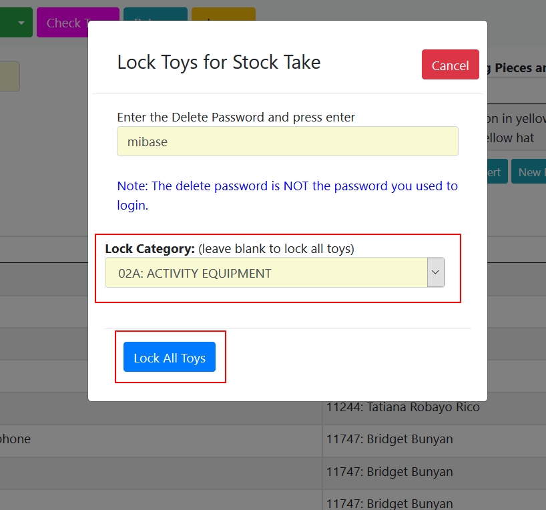Screen dimensions: 546x510
Task: Click the blue delete password note text
Action: point(287,196)
